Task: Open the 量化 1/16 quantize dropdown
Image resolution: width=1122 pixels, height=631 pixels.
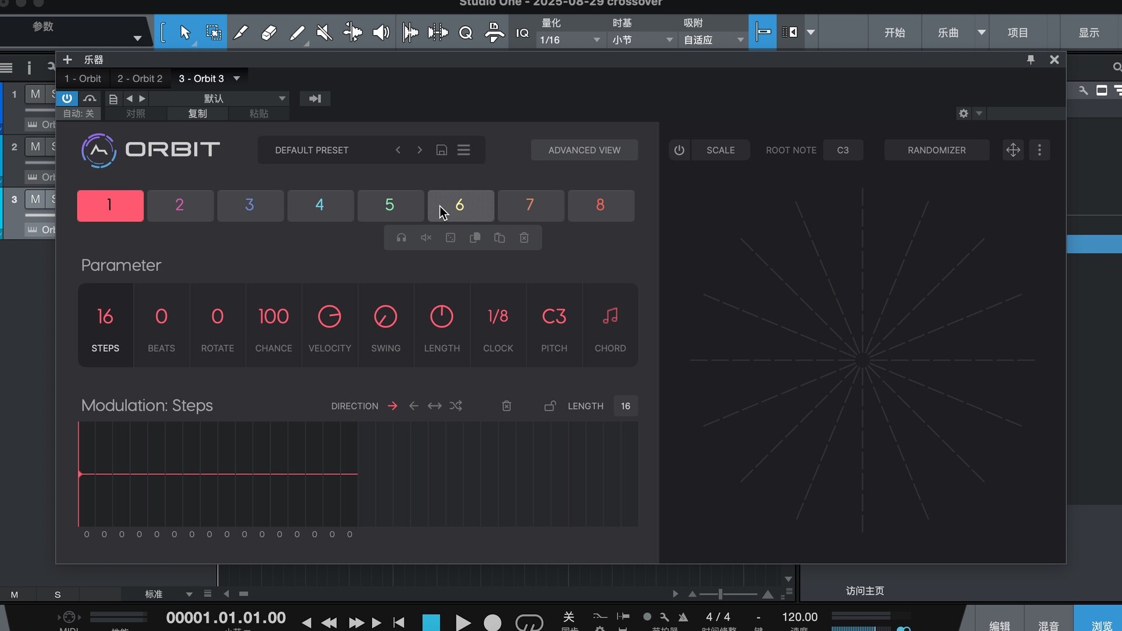Action: [x=570, y=40]
